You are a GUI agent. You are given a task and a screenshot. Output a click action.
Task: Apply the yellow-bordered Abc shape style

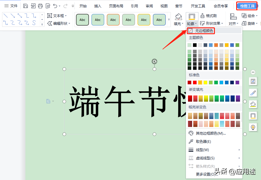tap(144, 20)
